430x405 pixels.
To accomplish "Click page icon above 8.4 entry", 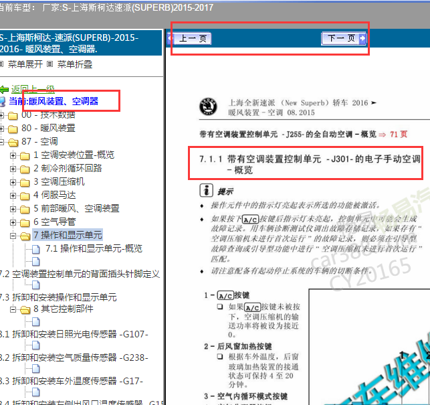I will pyautogui.click(x=36, y=392).
